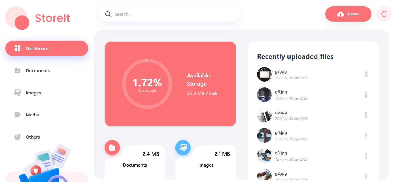The width and height of the screenshot is (395, 182).
Task: Open options menu for g2.jpg
Action: pyautogui.click(x=366, y=176)
